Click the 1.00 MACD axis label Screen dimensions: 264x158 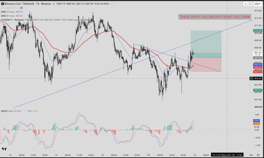click(257, 115)
